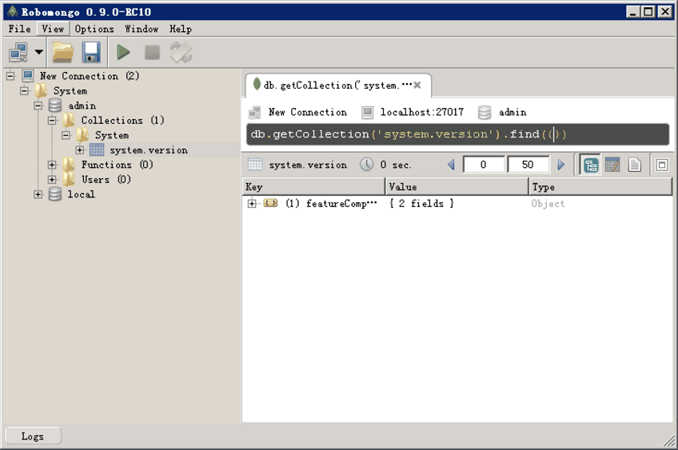
Task: Click the Rotate orientation toolbar icon
Action: point(181,52)
